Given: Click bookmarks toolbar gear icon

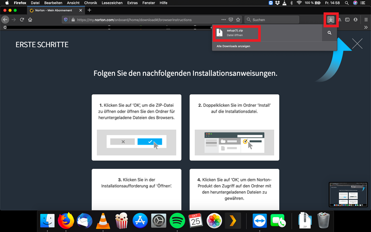Looking at the screenshot, I should coord(5,27).
